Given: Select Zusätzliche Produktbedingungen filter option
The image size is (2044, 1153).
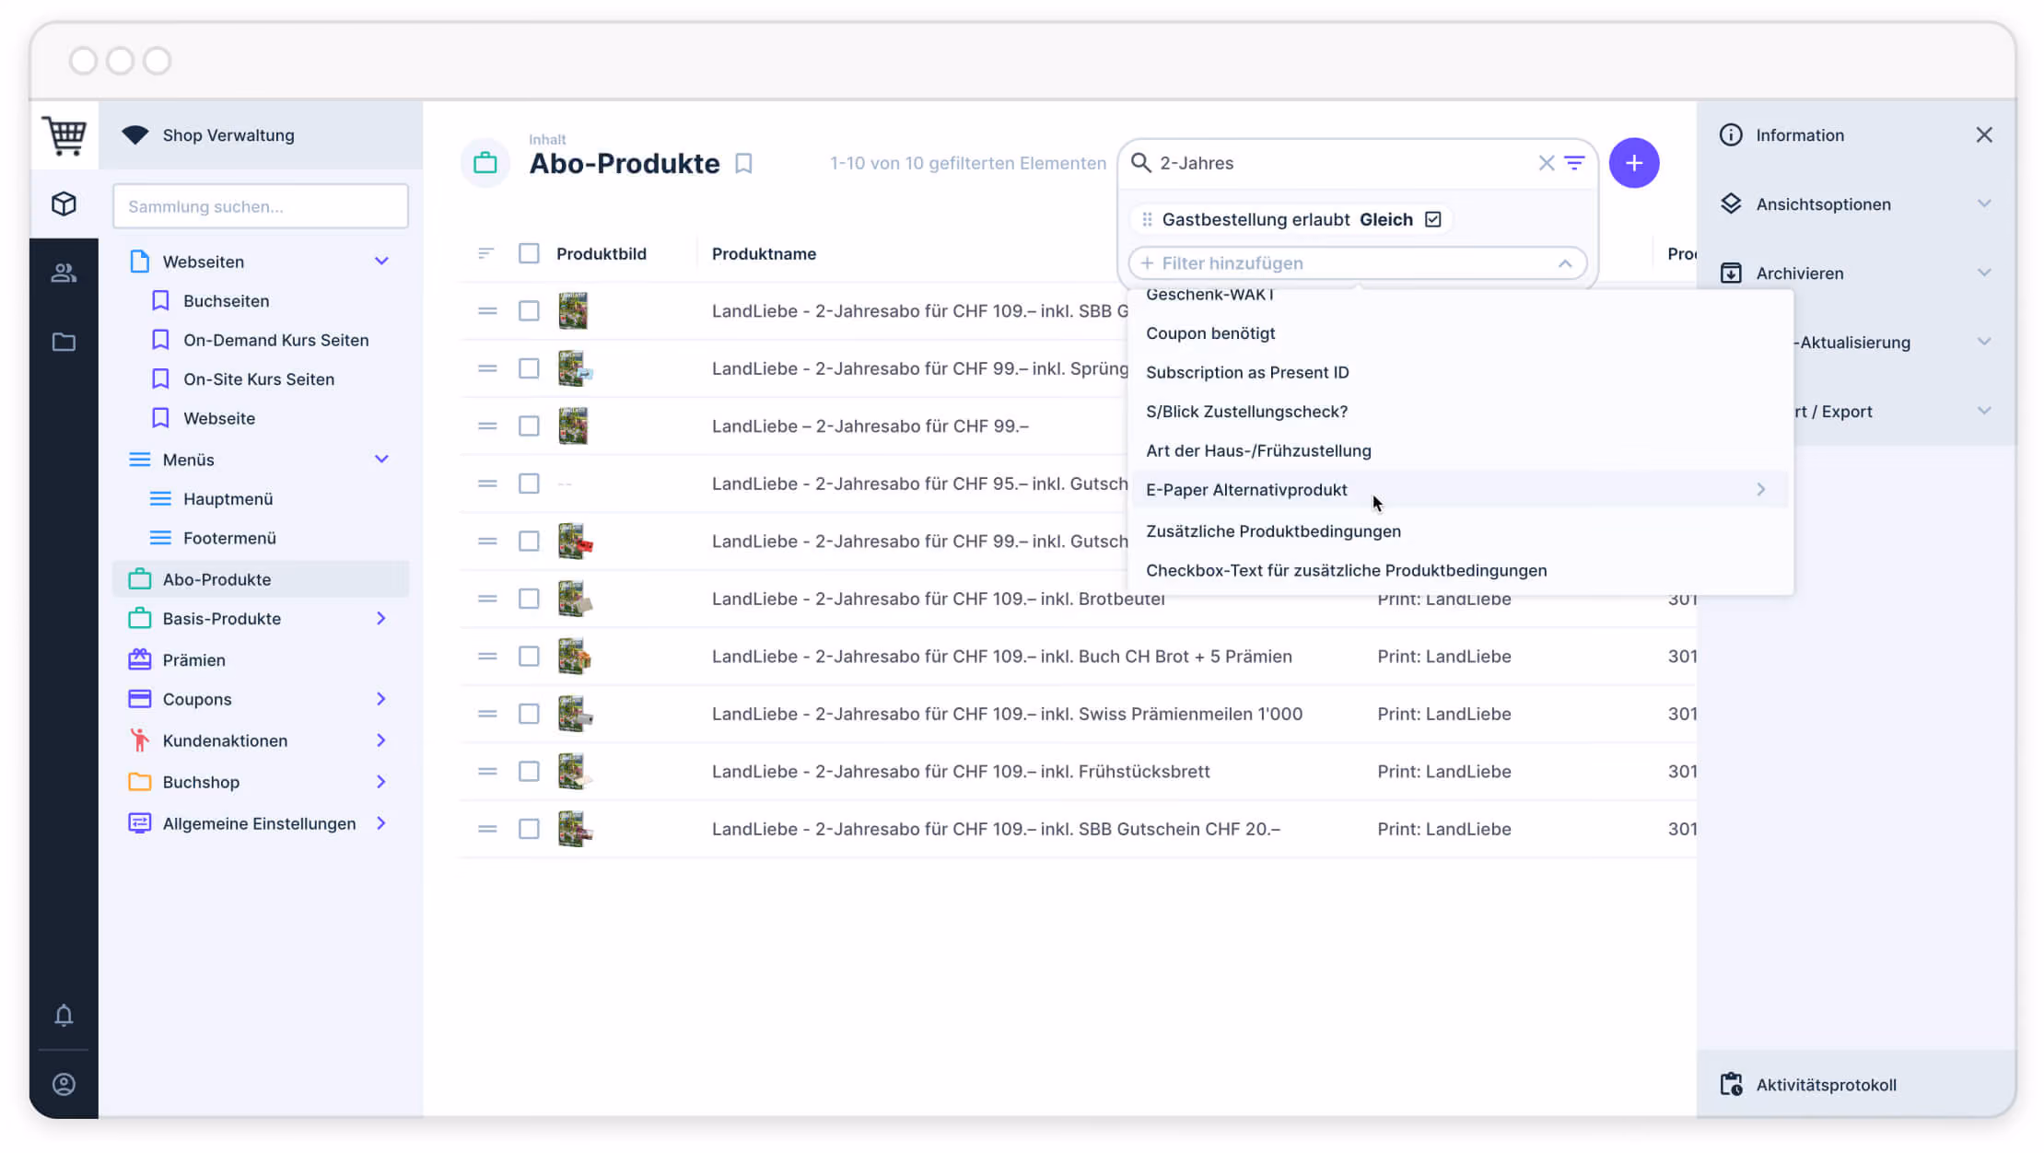Looking at the screenshot, I should [x=1460, y=531].
